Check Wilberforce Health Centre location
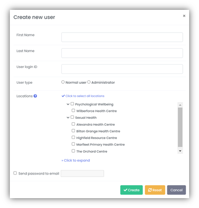 click(73, 110)
